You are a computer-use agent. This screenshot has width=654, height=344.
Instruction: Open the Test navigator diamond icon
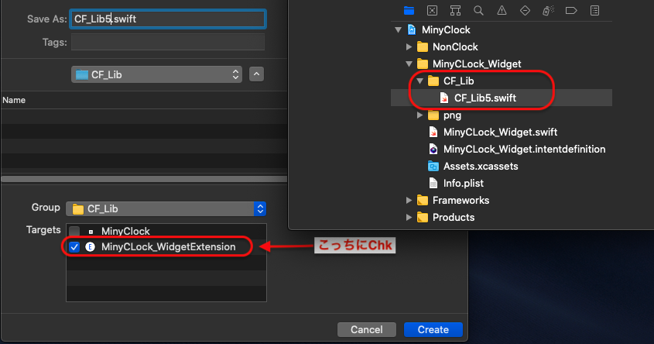point(525,11)
